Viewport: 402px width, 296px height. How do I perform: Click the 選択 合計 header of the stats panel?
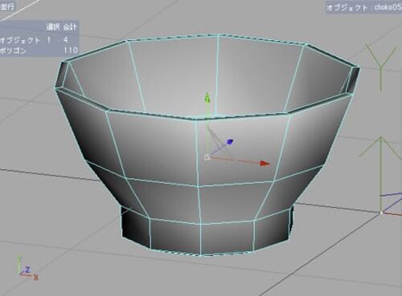(61, 27)
